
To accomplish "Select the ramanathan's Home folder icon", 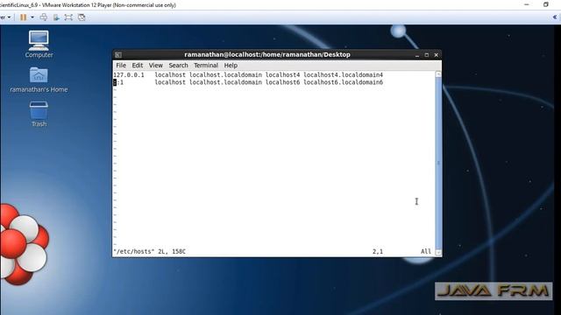I will (39, 80).
